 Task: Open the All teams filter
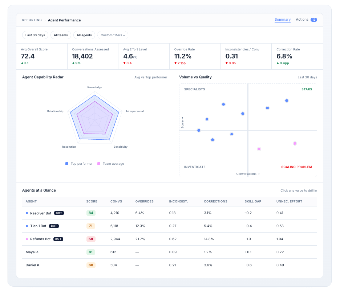pyautogui.click(x=61, y=35)
